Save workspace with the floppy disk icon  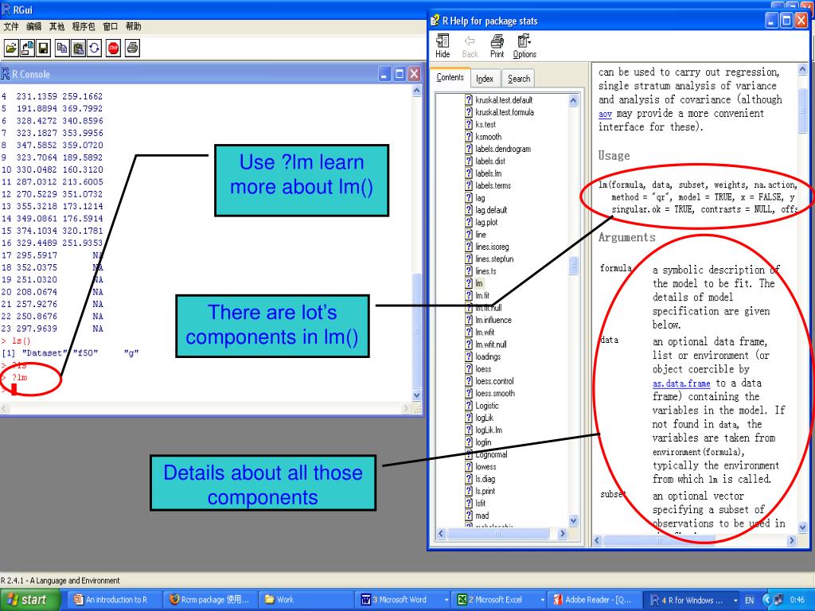[44, 49]
